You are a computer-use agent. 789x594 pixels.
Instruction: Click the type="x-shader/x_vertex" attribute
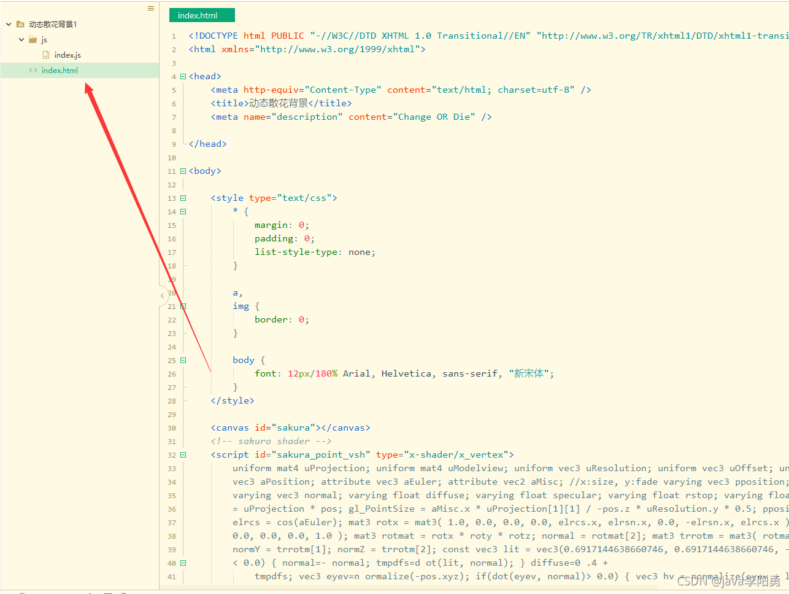[442, 455]
